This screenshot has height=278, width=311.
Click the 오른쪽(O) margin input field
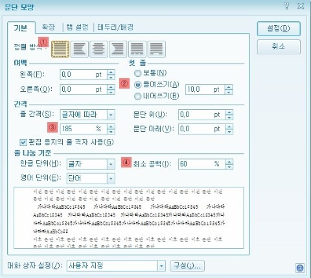coord(84,89)
